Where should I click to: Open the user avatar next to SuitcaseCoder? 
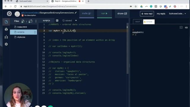tap(17, 14)
